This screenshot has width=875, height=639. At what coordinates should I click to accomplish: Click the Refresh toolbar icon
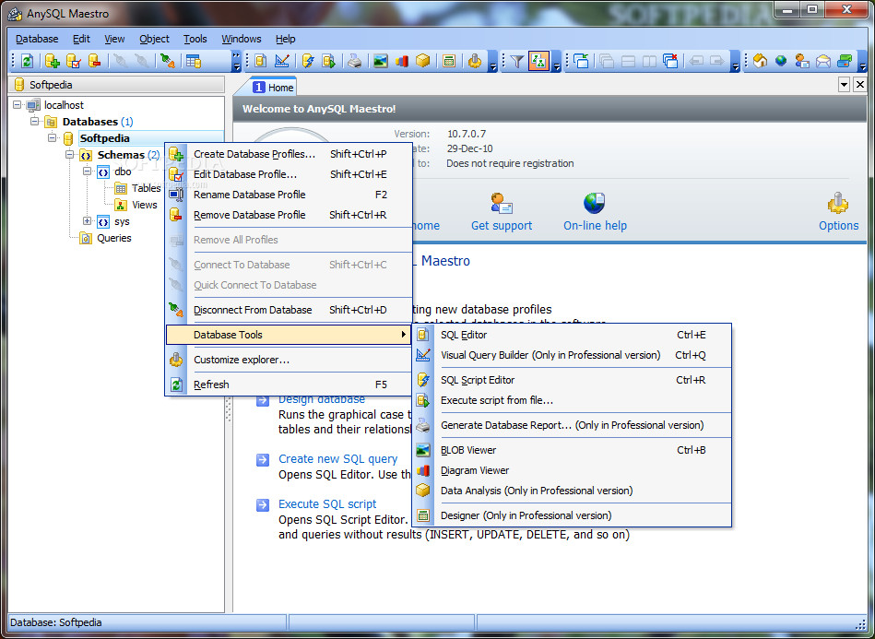pos(28,62)
